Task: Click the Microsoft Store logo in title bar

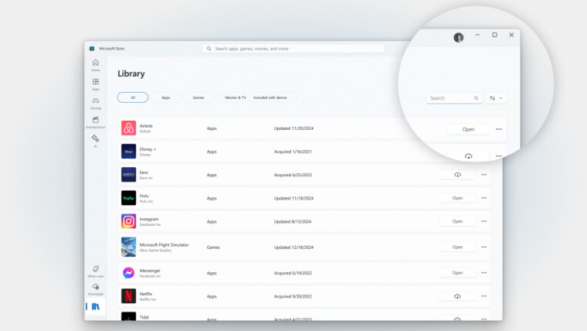Action: [x=92, y=49]
